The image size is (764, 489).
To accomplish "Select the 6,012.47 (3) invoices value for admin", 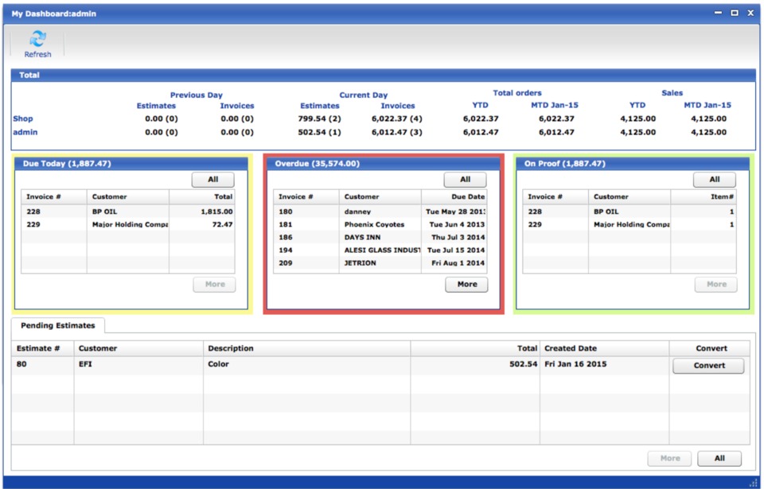I will click(x=396, y=132).
